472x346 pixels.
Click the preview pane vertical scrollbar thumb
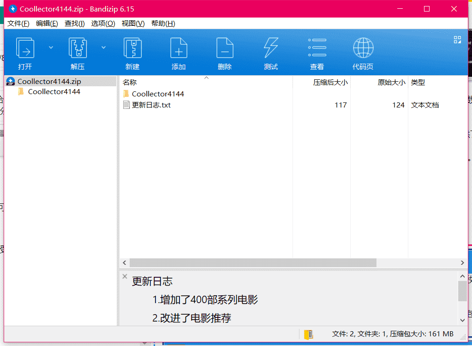[462, 291]
